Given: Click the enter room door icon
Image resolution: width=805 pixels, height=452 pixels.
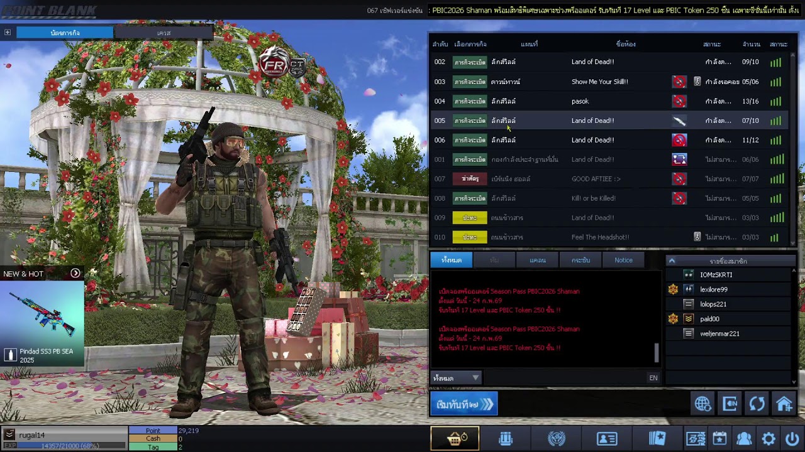Looking at the screenshot, I should tap(730, 404).
